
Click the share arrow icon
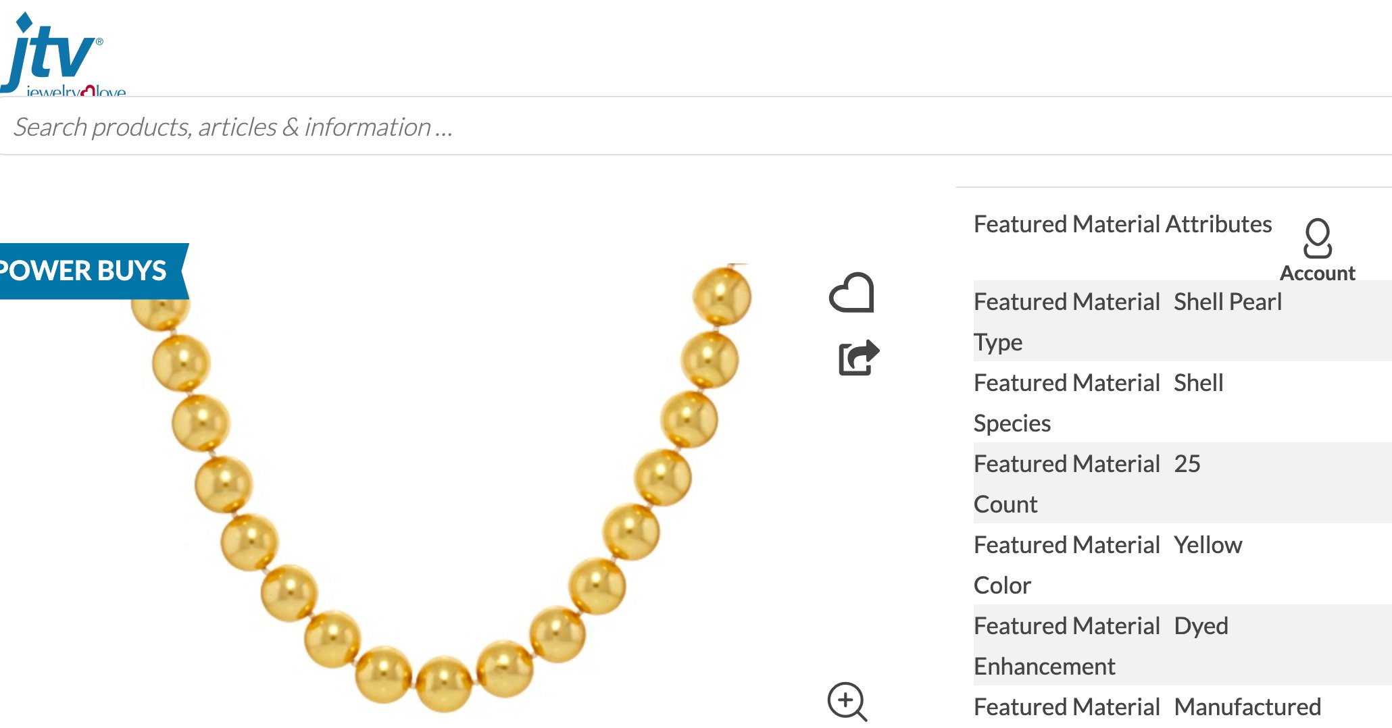[859, 357]
